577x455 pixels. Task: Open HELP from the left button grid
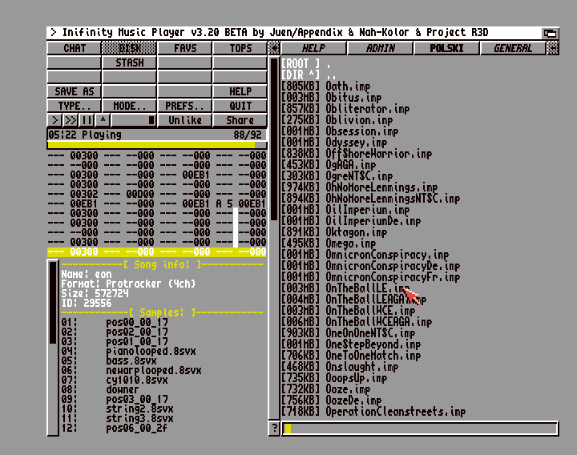tap(240, 91)
